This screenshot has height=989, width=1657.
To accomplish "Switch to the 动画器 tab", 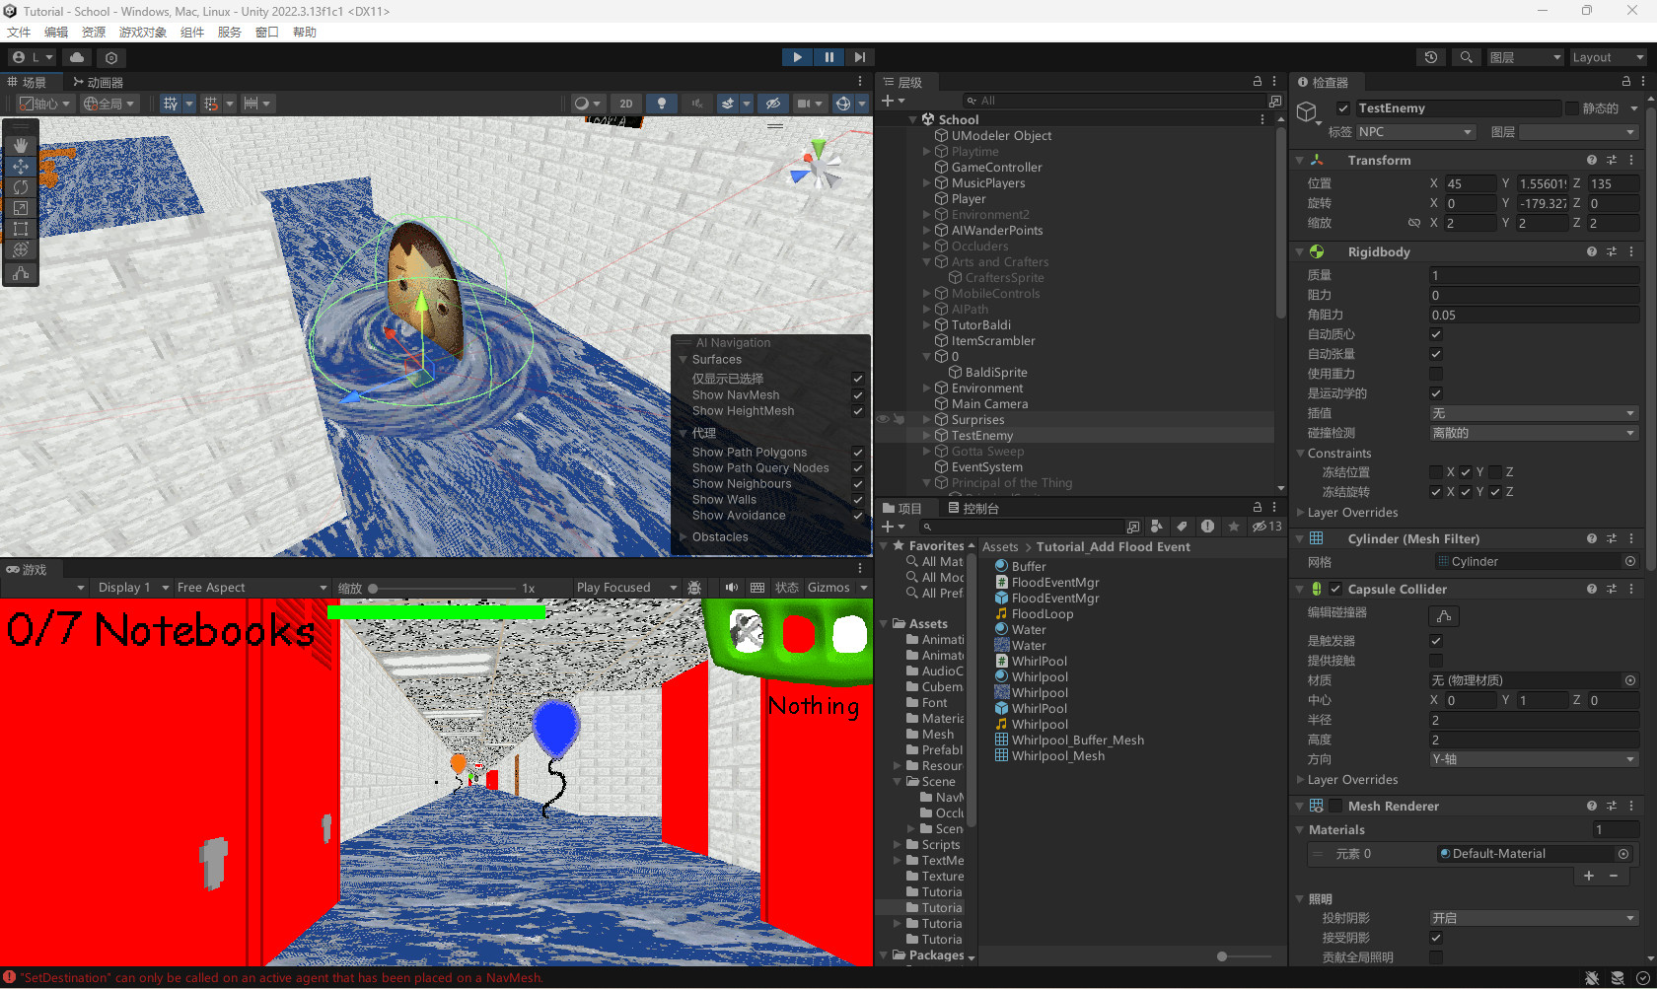I will [x=98, y=82].
